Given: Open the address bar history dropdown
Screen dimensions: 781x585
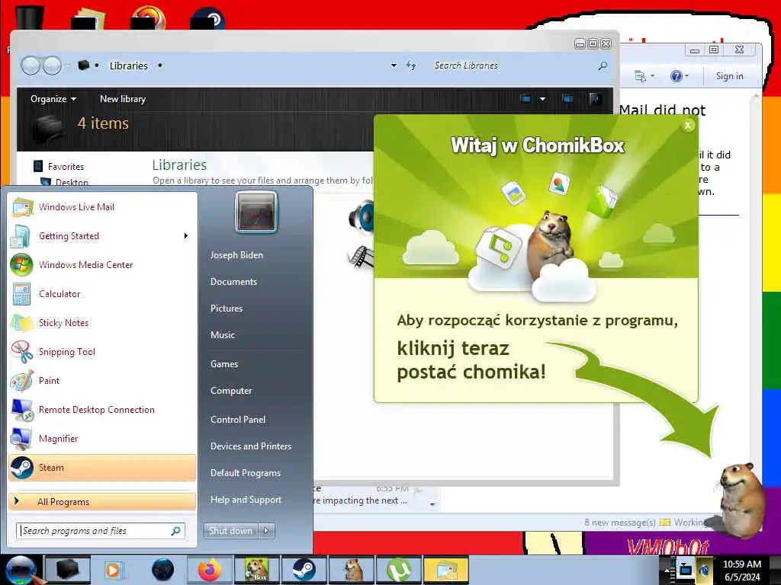Looking at the screenshot, I should coord(394,66).
